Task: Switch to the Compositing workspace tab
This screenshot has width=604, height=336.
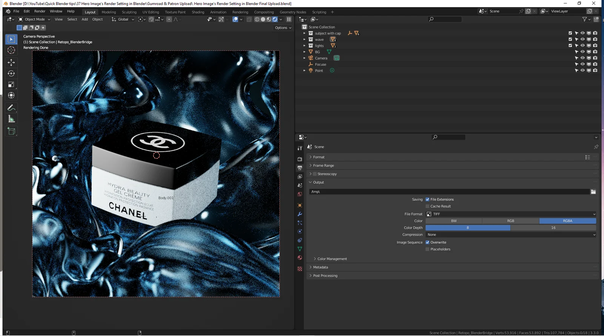Action: click(x=264, y=12)
